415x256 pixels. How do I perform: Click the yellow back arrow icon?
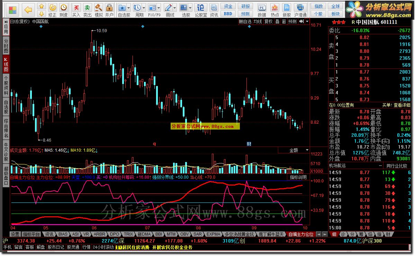28,10
